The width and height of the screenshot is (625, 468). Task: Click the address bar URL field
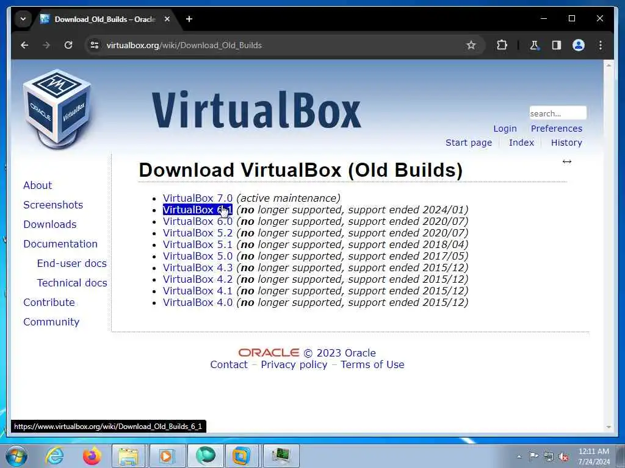279,45
